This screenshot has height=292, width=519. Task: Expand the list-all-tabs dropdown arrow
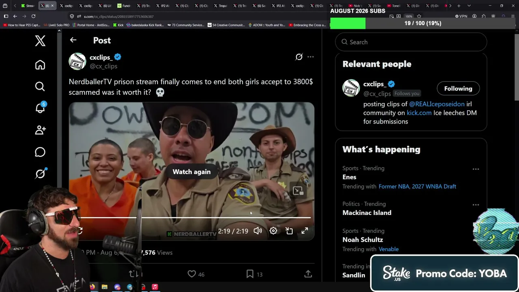click(469, 6)
